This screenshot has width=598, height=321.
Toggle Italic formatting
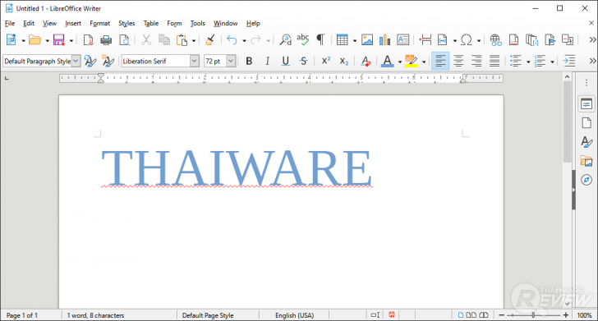coord(267,61)
